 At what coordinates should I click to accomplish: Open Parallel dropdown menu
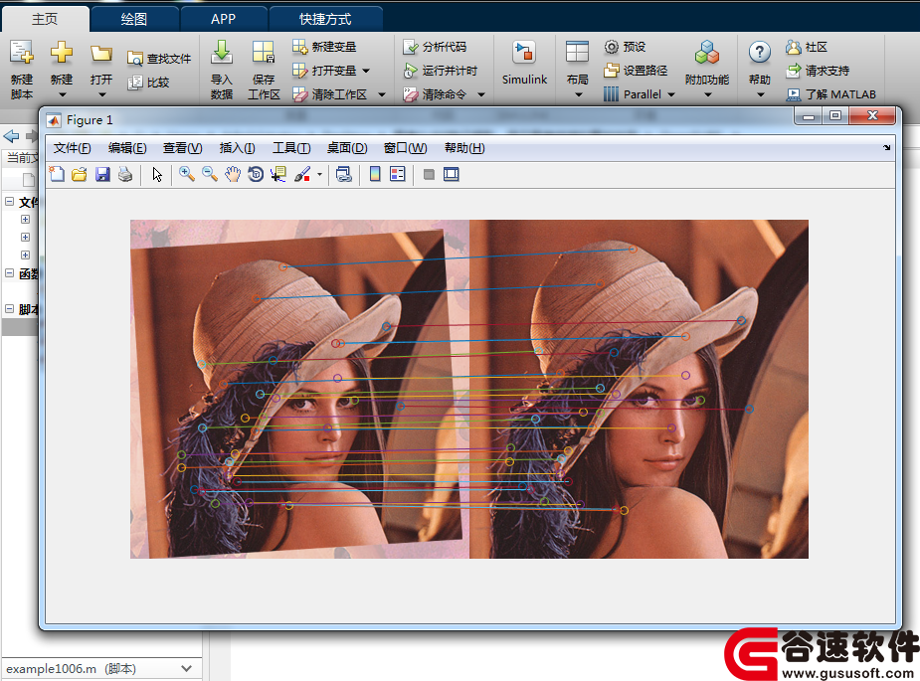pos(640,93)
